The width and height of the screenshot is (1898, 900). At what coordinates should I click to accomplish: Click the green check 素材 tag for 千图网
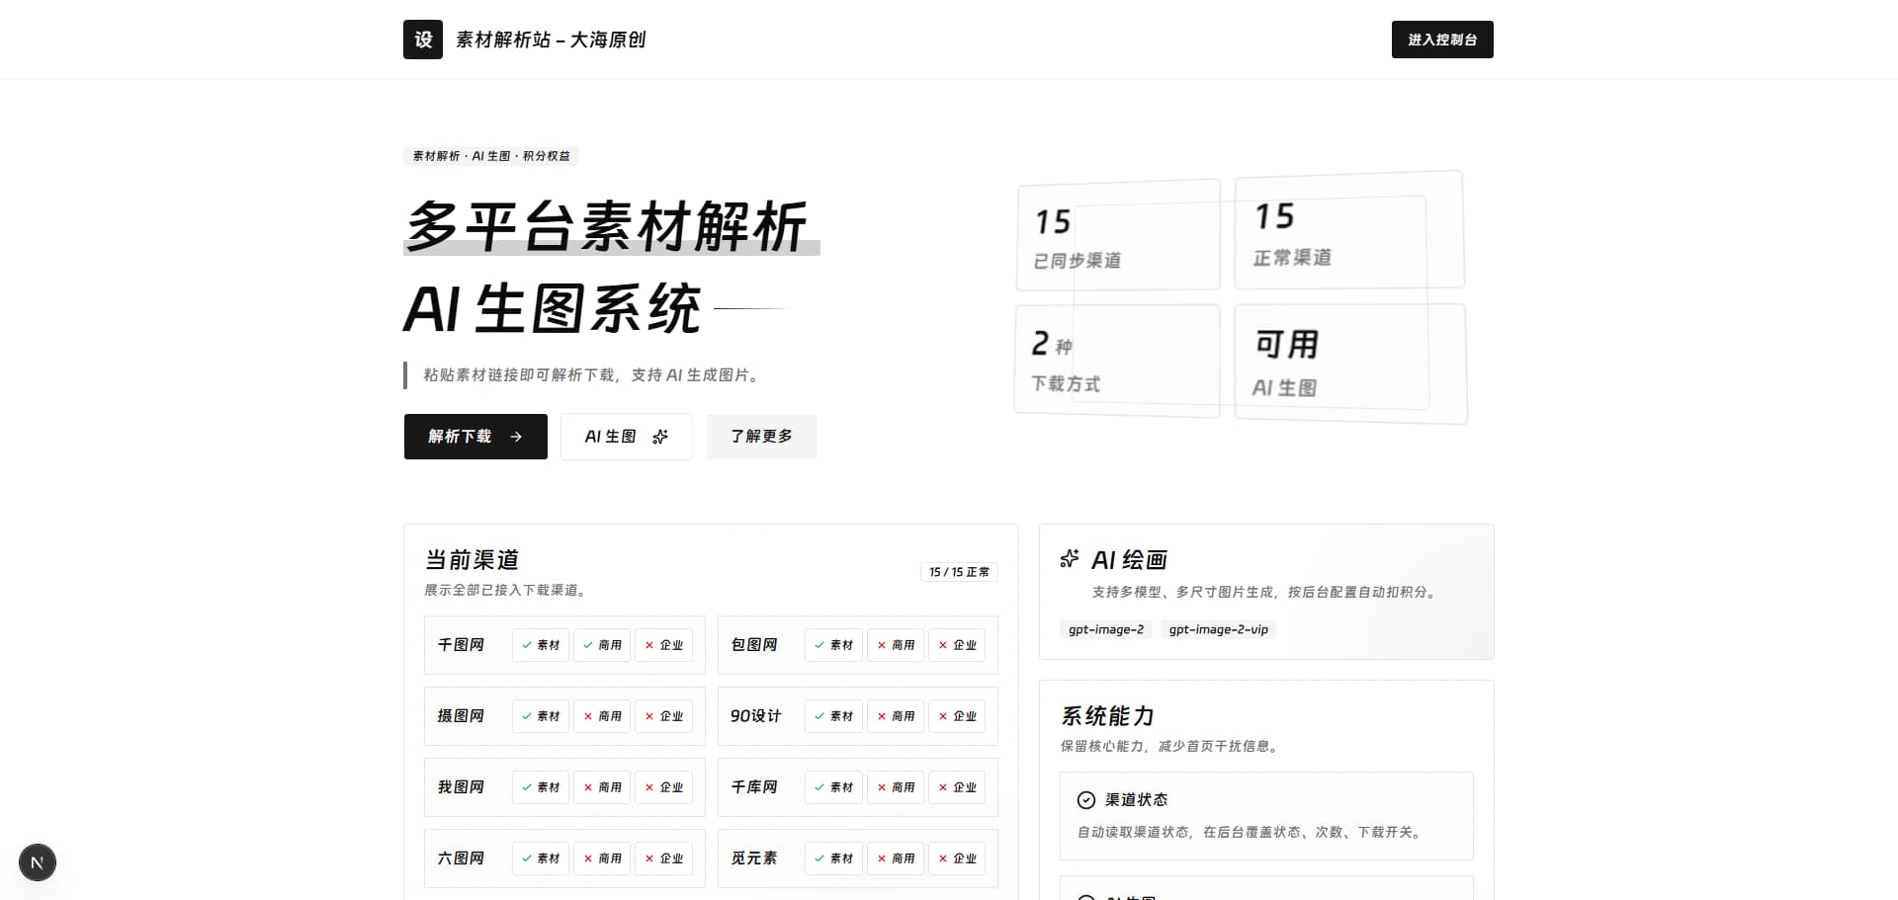pos(541,645)
